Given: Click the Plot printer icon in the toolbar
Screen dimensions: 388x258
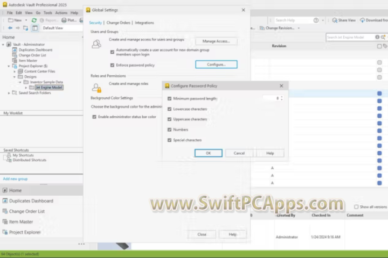Looking at the screenshot, I should (x=64, y=20).
